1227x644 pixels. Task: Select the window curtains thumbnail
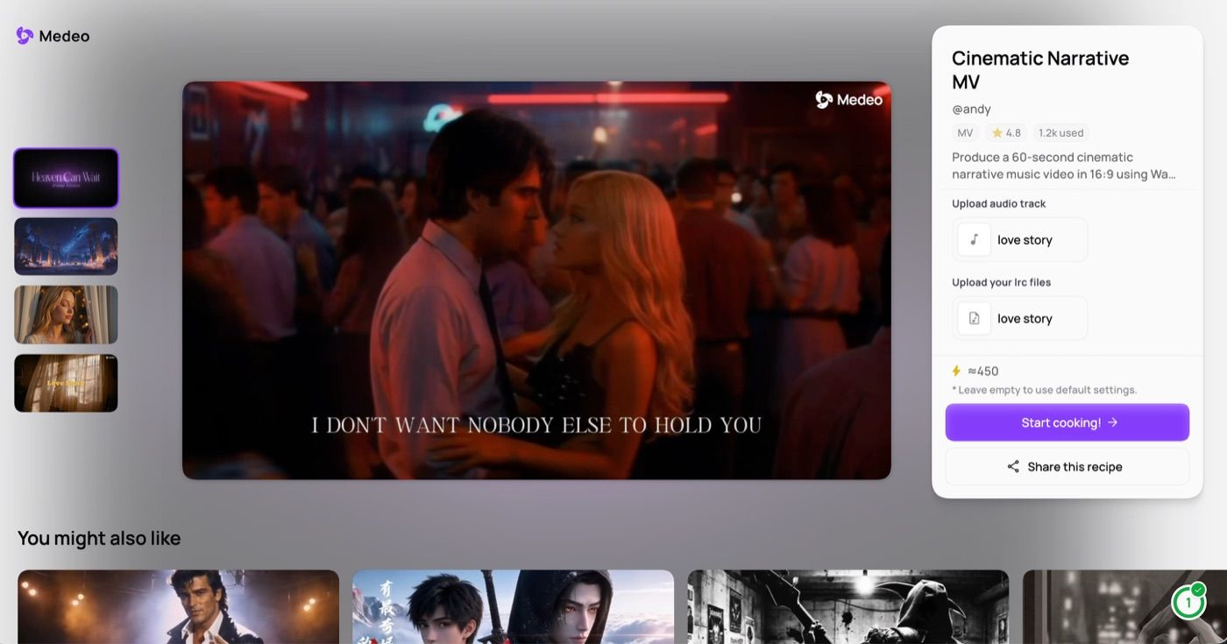pyautogui.click(x=66, y=383)
